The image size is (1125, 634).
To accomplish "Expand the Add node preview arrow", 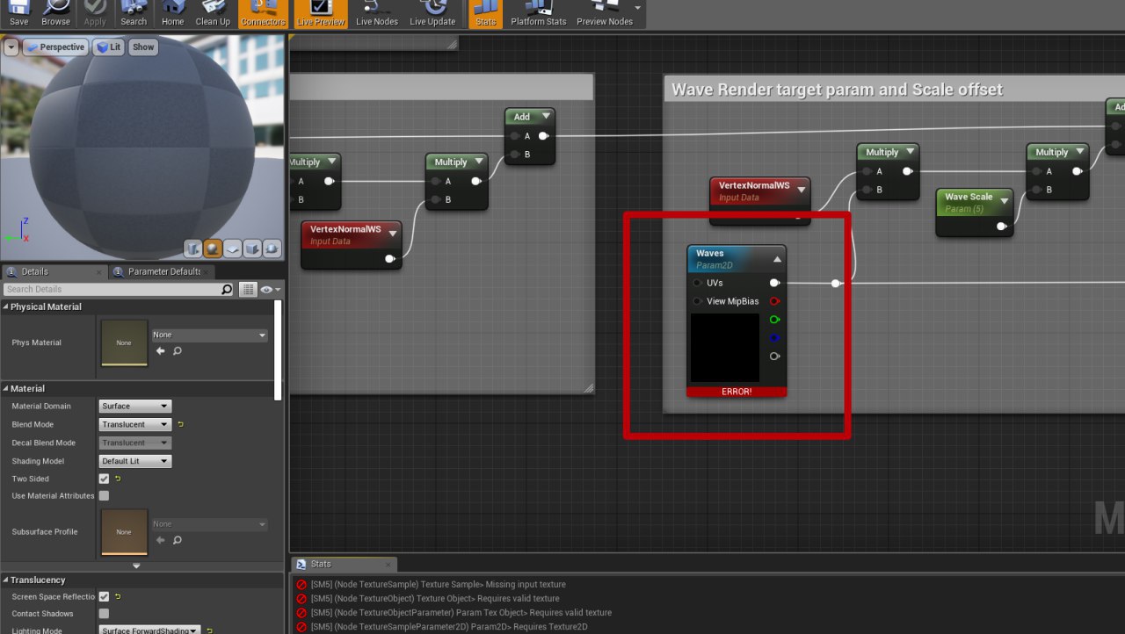I will click(546, 116).
